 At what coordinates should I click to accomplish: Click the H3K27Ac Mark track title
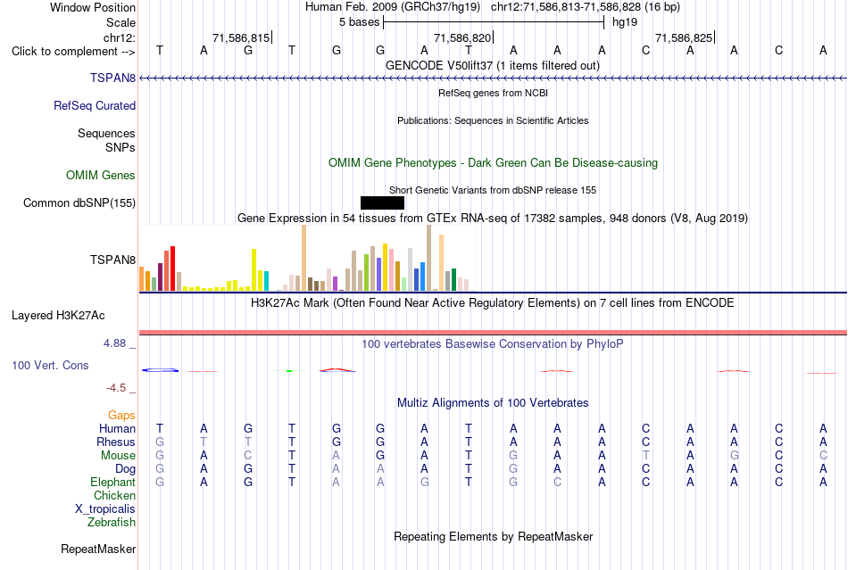pos(493,302)
